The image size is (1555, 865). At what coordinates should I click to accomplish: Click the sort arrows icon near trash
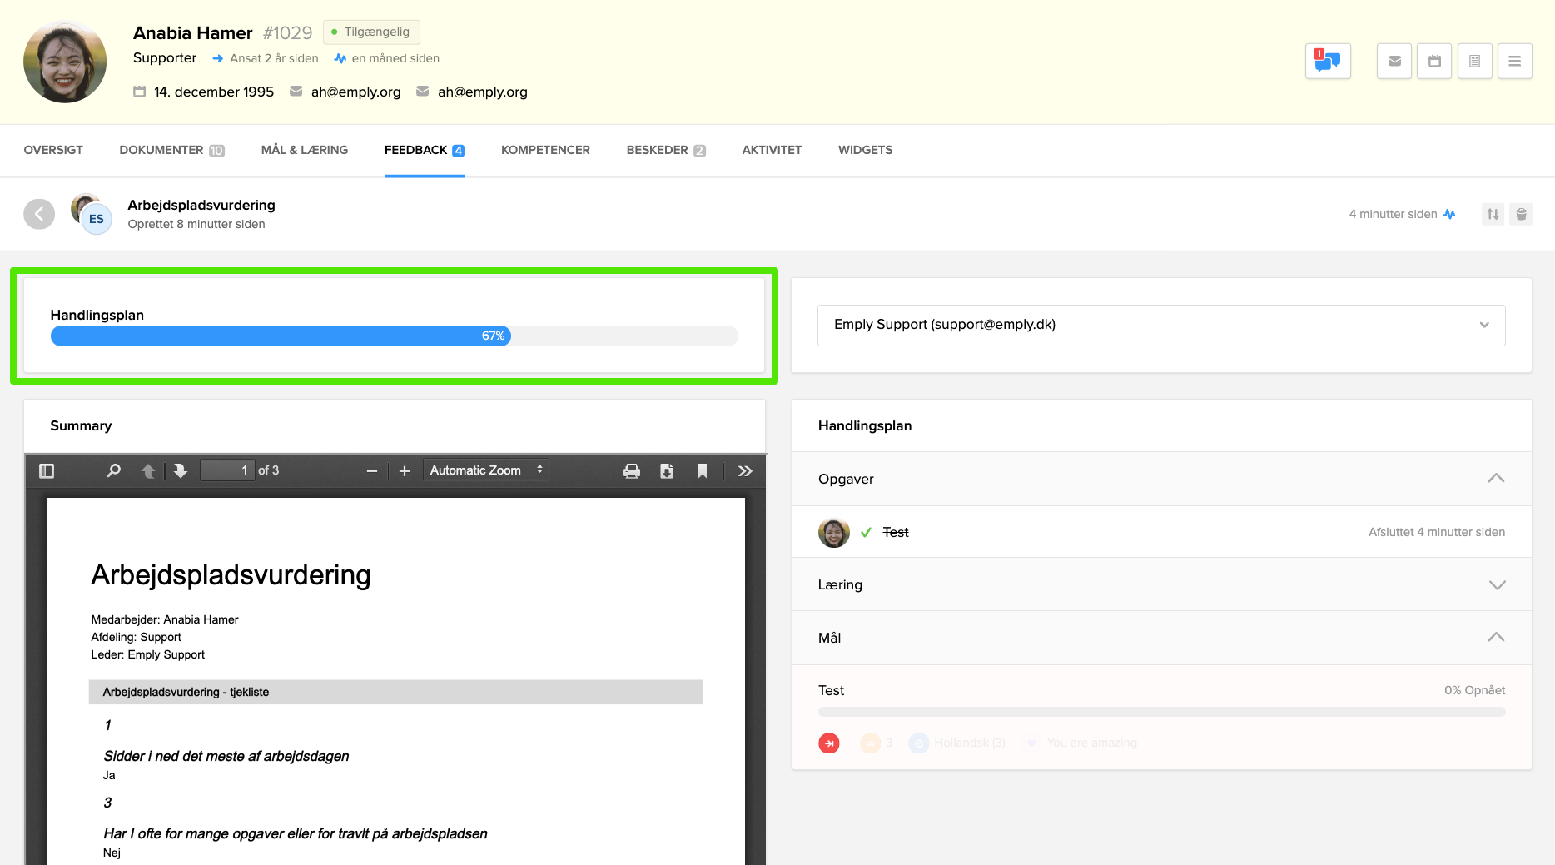(1493, 214)
